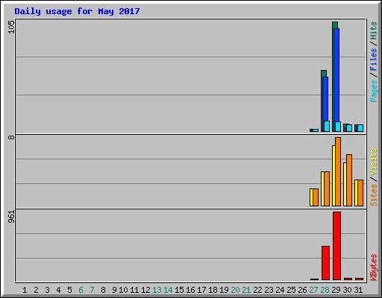This screenshot has width=382, height=298.
Task: Click the day '12' axis label
Action: pos(145,290)
